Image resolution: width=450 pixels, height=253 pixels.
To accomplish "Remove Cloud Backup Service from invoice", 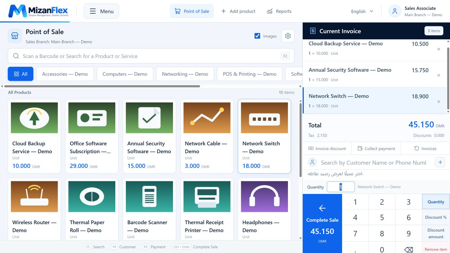I will point(439,49).
